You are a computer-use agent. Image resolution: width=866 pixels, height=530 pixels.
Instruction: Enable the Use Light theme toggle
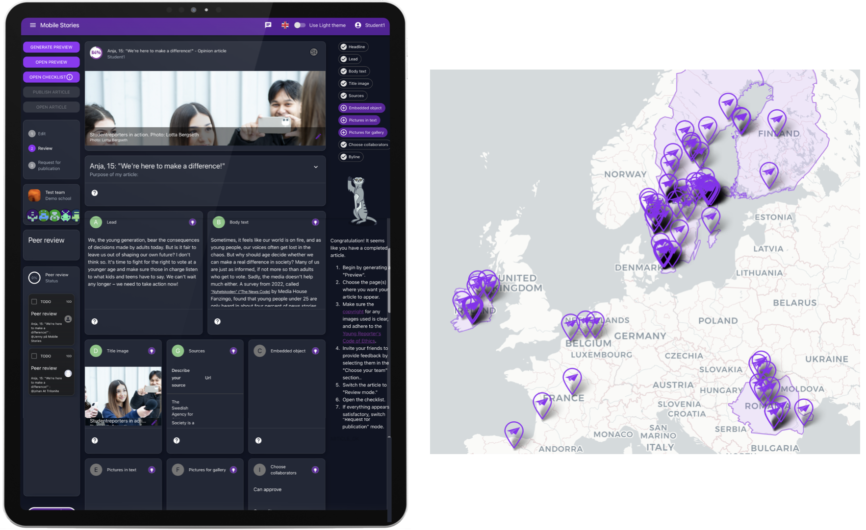tap(300, 25)
